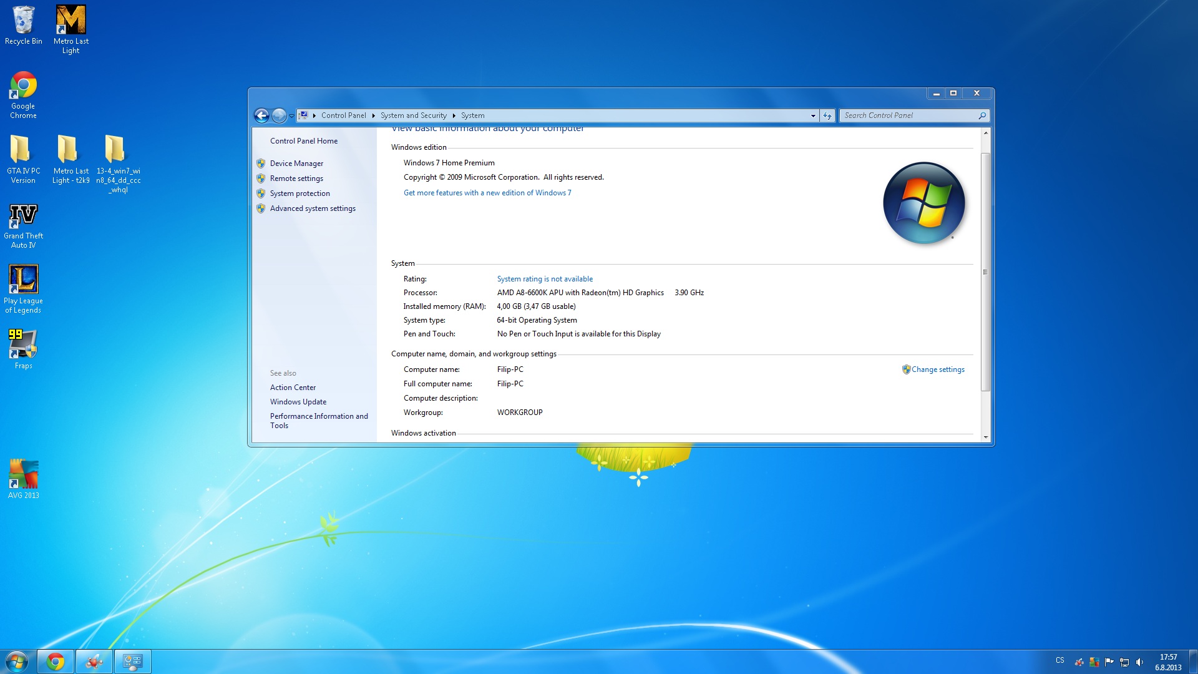Open System protection
The height and width of the screenshot is (674, 1198).
[300, 193]
